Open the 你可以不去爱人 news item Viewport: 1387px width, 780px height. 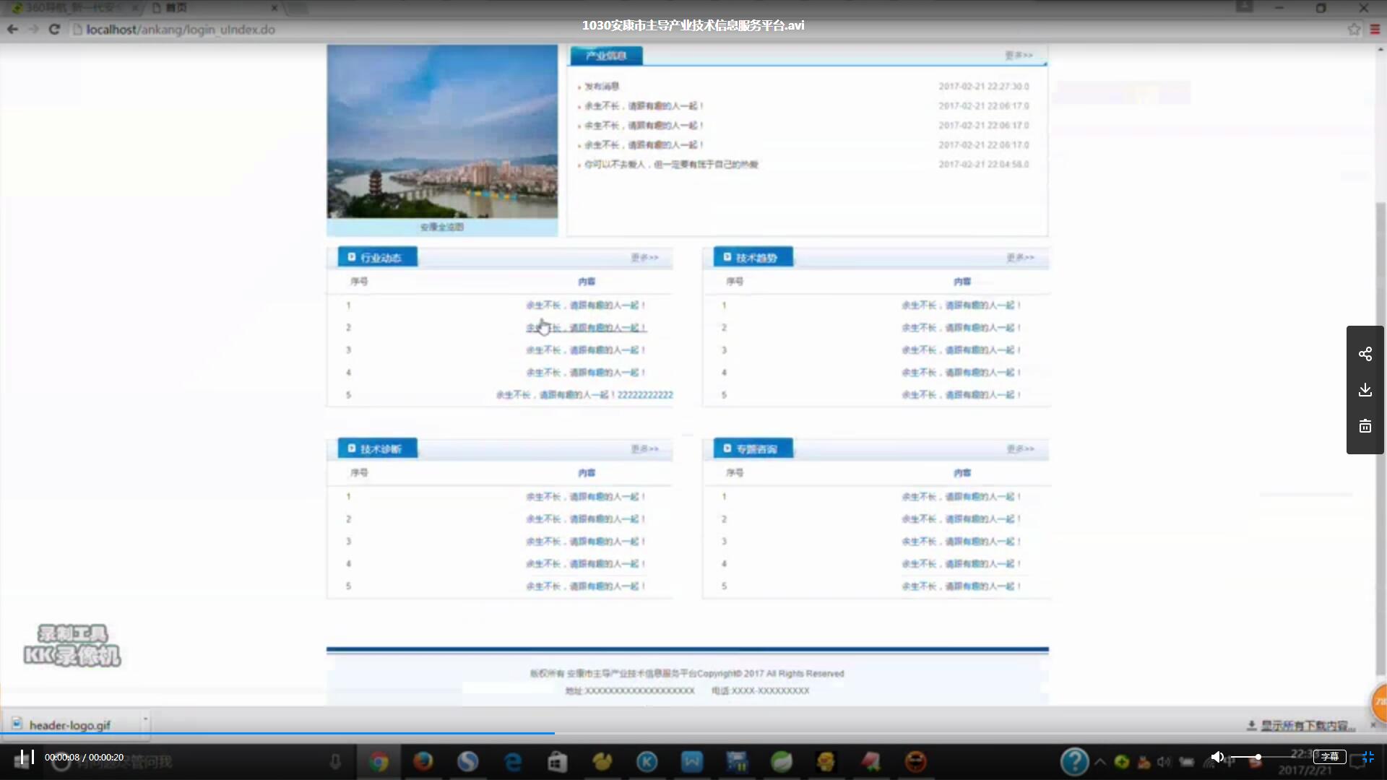point(671,165)
